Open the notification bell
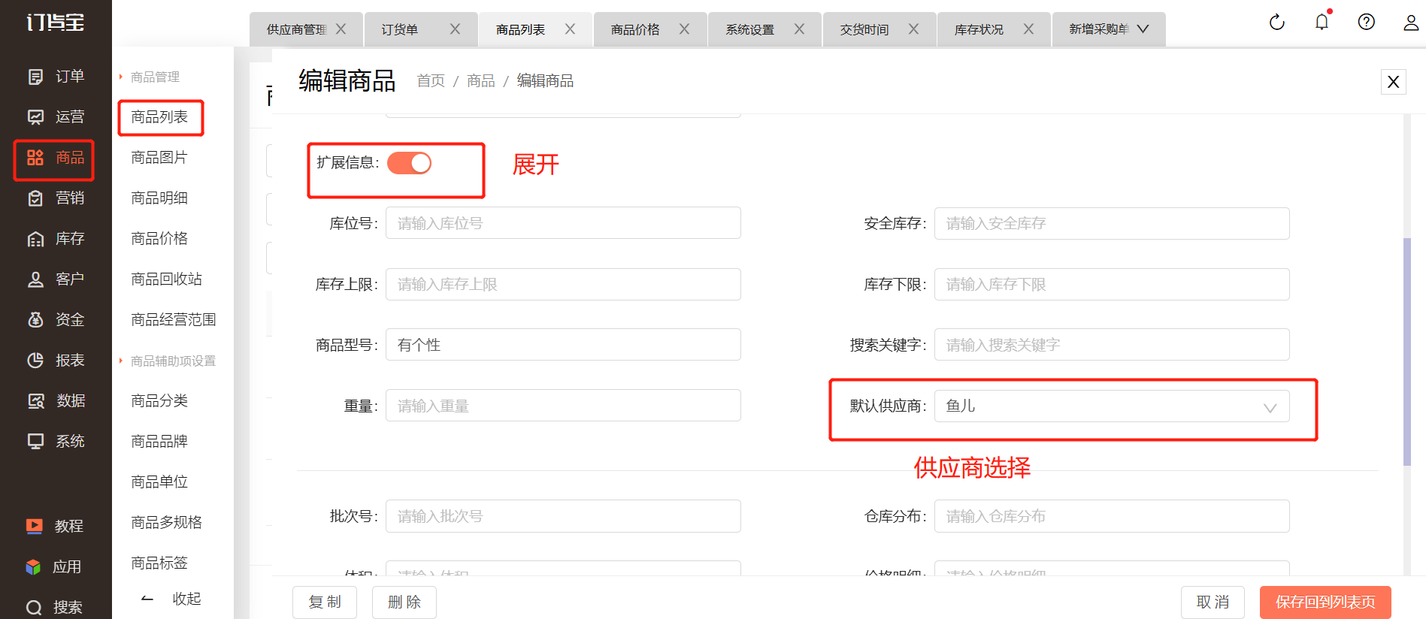This screenshot has width=1426, height=619. coord(1322,22)
